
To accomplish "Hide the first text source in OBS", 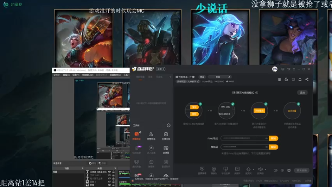I will point(110,172).
